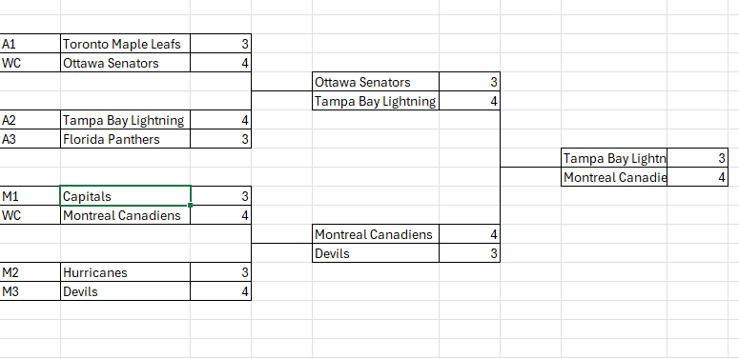The width and height of the screenshot is (739, 358).
Task: Click the A1 seed cell
Action: (x=31, y=44)
